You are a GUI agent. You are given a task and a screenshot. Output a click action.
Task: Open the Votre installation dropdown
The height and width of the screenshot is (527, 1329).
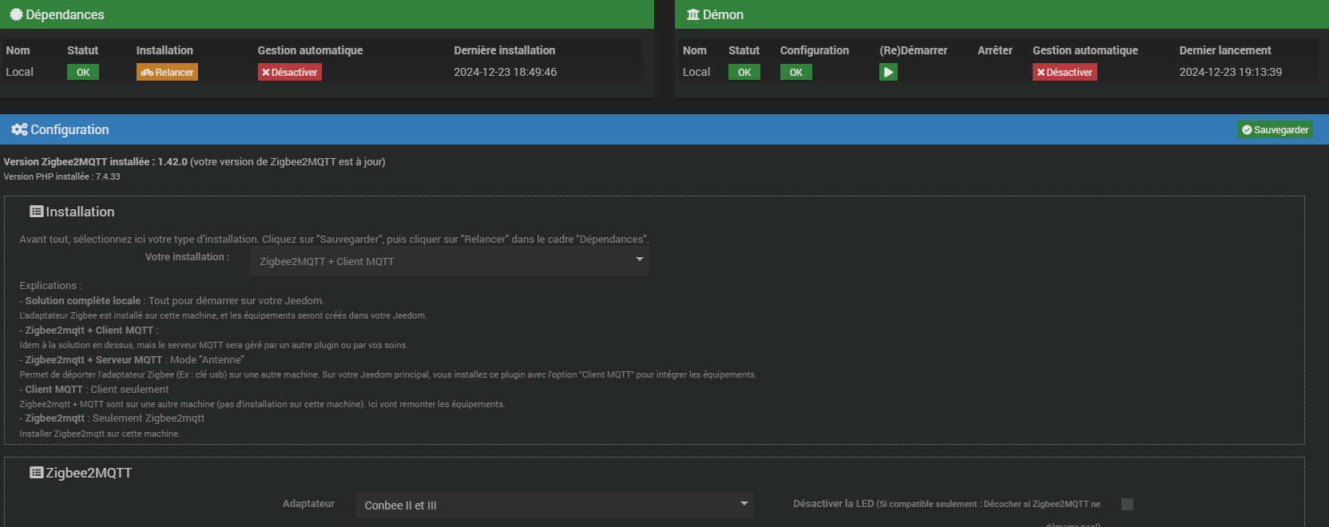(x=449, y=261)
